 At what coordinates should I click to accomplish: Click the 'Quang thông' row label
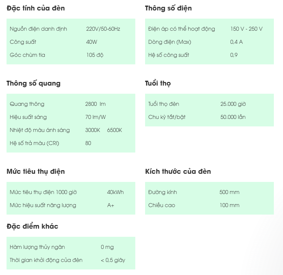[27, 104]
